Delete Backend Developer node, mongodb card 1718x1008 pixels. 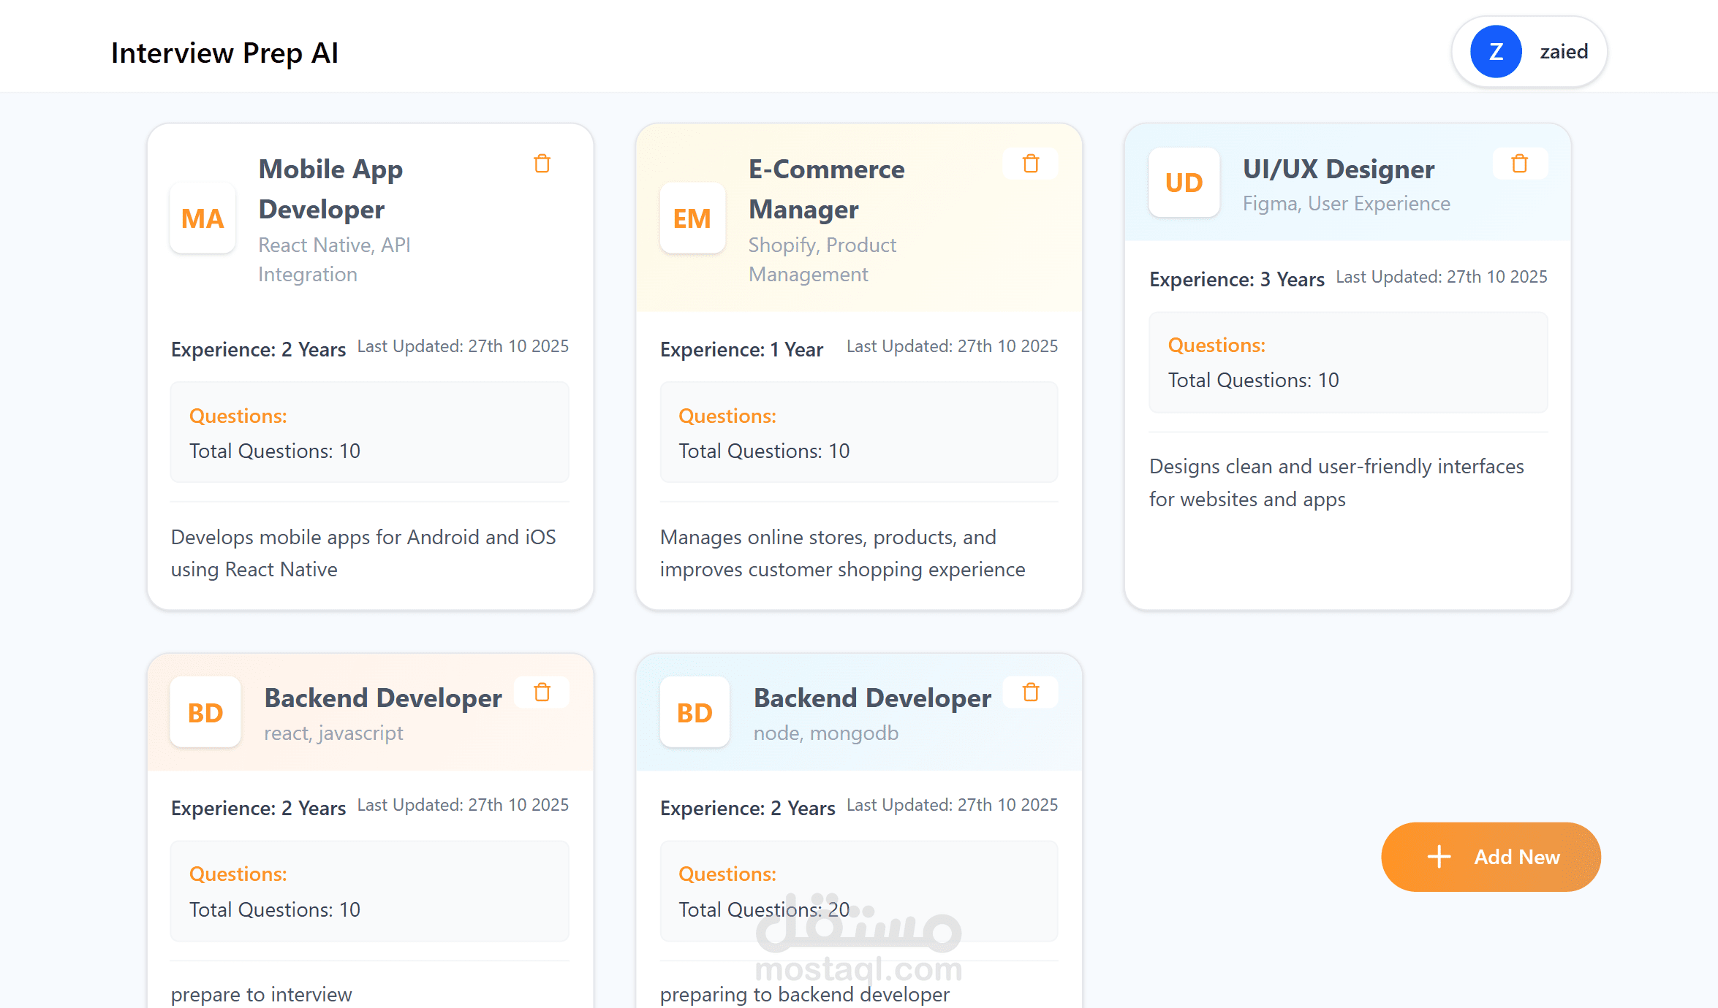click(x=1030, y=692)
